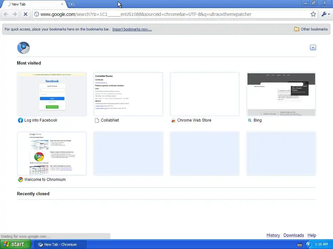Viewport: 333px width, 249px height.
Task: Click the Welcome to Chromium link text
Action: click(x=45, y=180)
